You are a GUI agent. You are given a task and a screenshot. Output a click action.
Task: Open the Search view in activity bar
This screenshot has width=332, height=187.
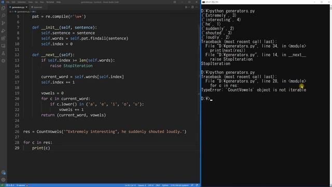pos(3,16)
